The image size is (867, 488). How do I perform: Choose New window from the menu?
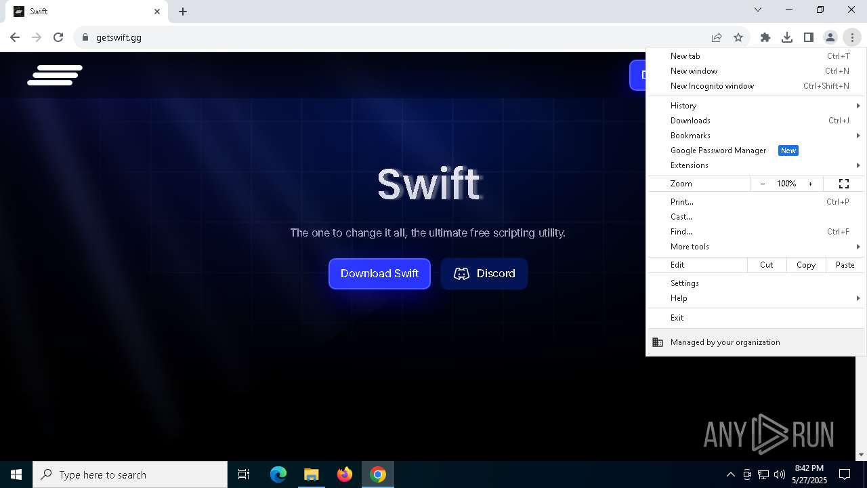point(756,71)
